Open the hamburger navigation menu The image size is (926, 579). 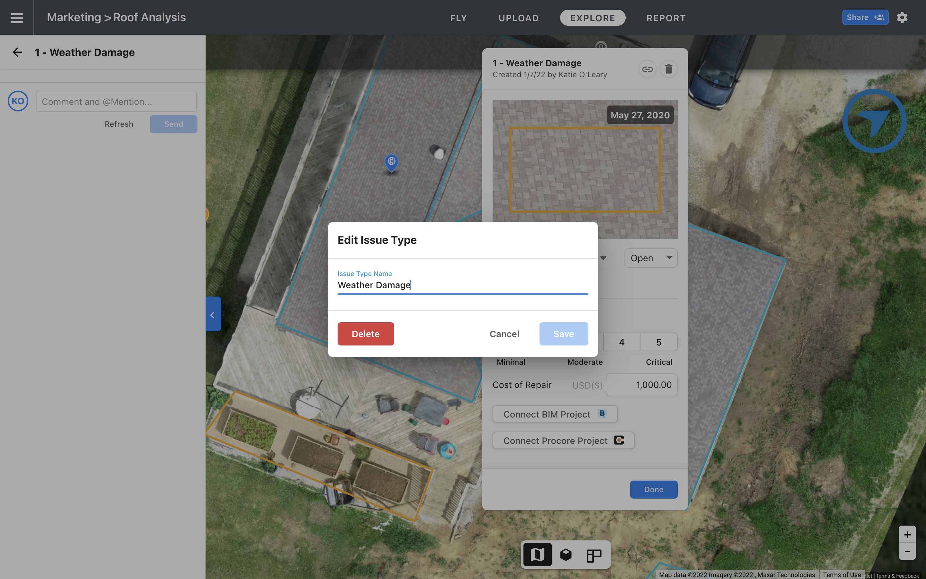pyautogui.click(x=16, y=17)
